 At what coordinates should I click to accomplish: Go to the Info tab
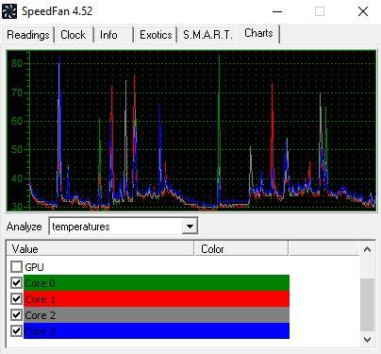(x=108, y=35)
